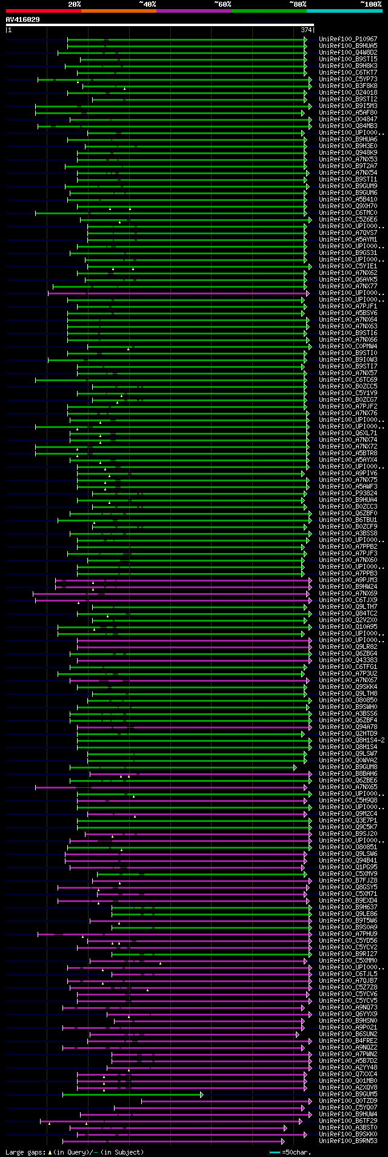The height and width of the screenshot is (1157, 388).
Task: Click the UniRef100_C6TJL5 label
Action: coord(348,974)
